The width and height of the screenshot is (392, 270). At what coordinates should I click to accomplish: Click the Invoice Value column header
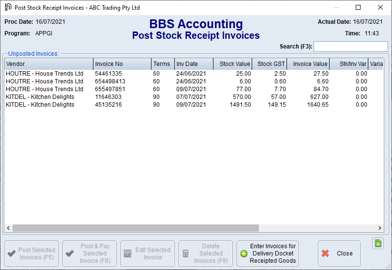pos(308,64)
